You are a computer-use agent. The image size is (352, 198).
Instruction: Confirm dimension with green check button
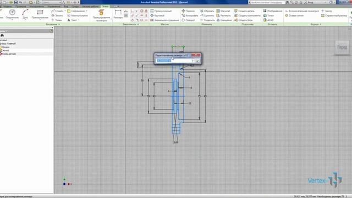tap(197, 61)
